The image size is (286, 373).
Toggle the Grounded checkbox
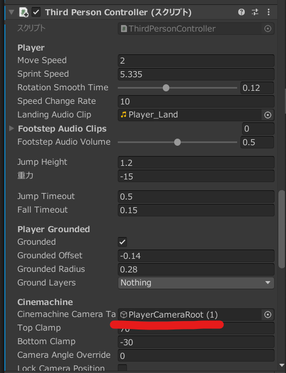click(123, 242)
